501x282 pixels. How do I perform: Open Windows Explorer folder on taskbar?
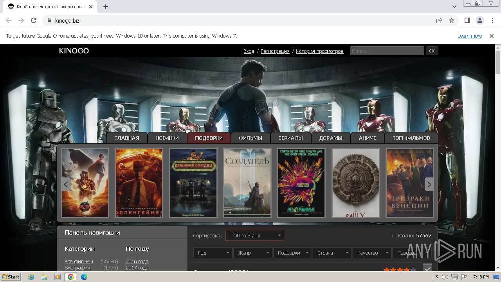[x=44, y=277]
